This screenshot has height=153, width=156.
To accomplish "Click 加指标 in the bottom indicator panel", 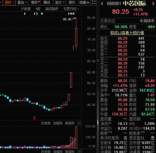I will (58, 152).
